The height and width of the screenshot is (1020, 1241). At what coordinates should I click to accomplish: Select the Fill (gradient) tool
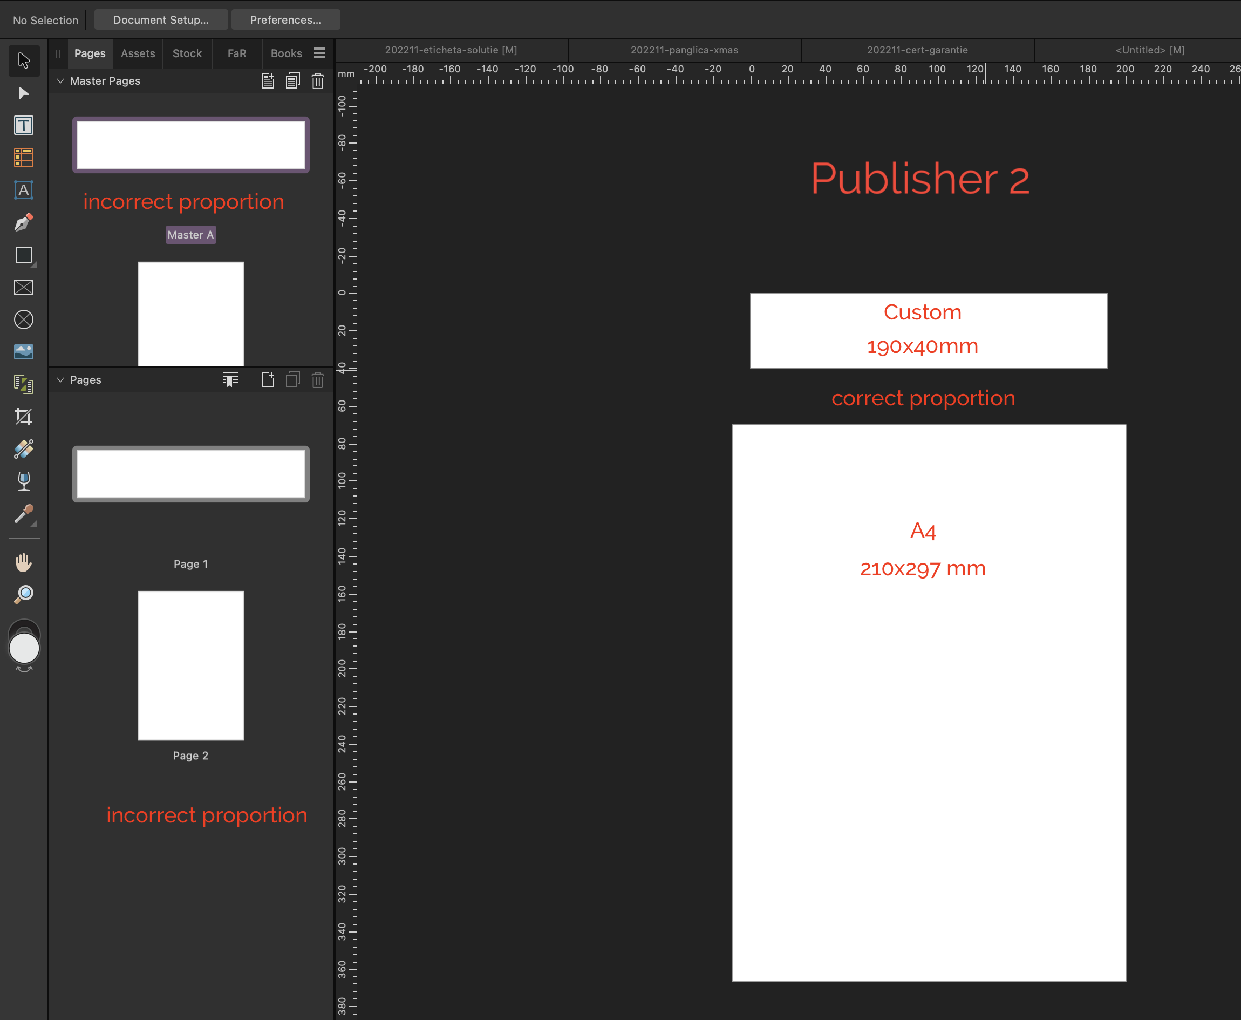tap(24, 450)
